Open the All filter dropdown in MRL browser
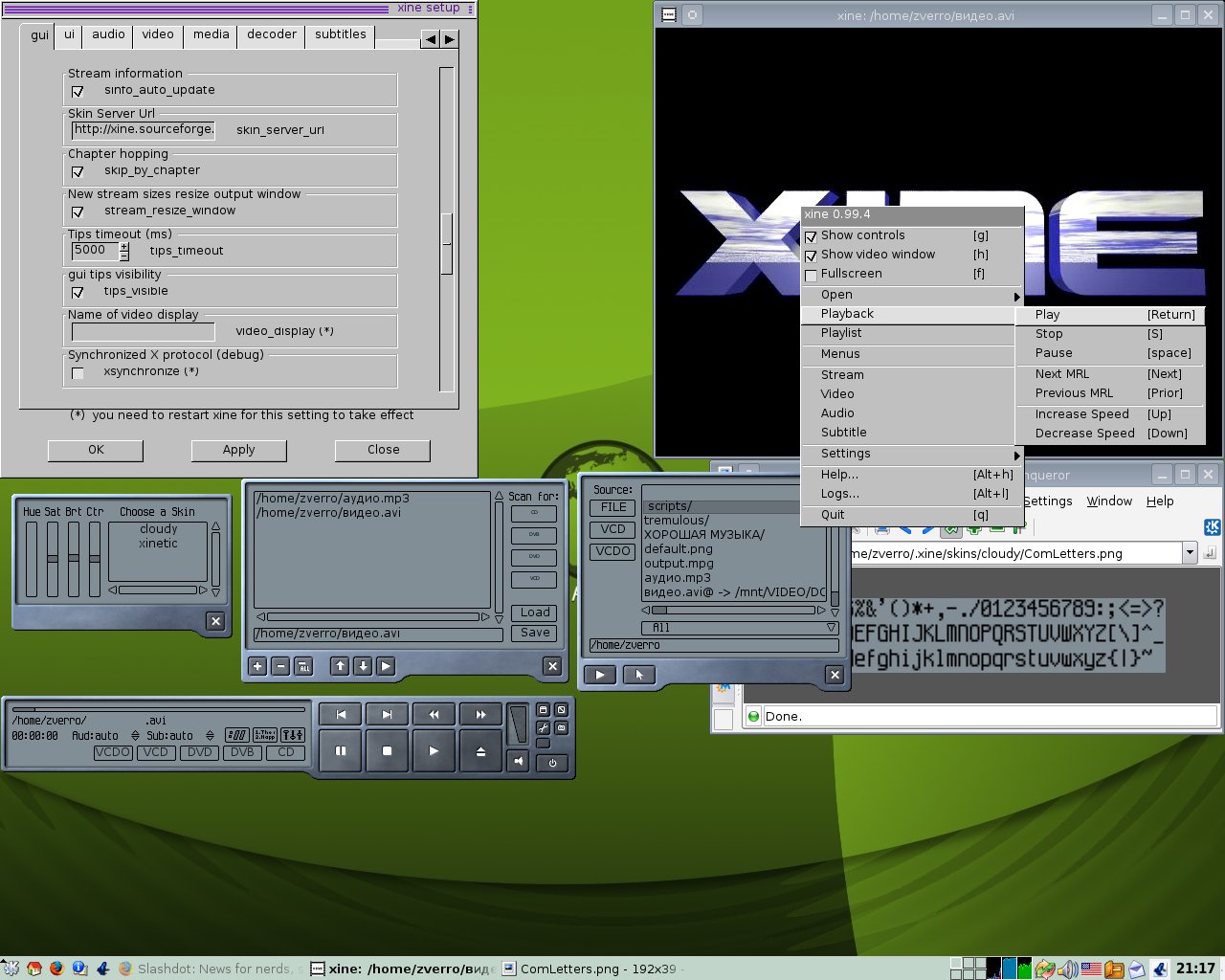The width and height of the screenshot is (1225, 980). pyautogui.click(x=739, y=628)
